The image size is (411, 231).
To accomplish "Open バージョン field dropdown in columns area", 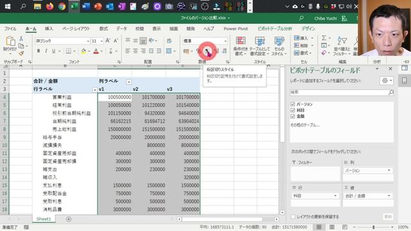I will point(389,171).
